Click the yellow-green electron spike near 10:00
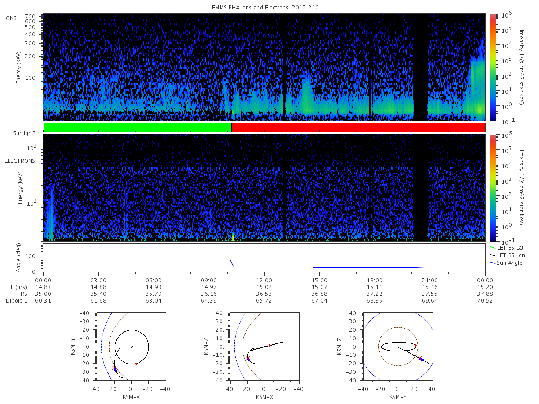The width and height of the screenshot is (539, 404). 233,237
